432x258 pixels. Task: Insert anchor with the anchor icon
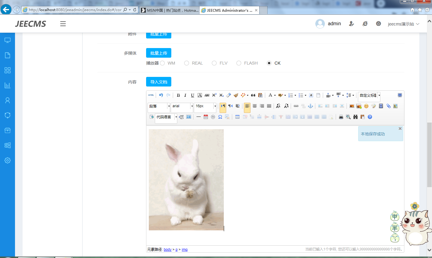310,106
